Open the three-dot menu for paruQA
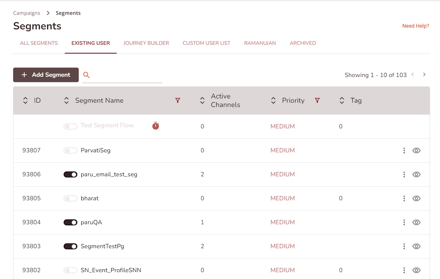440x279 pixels. 404,222
